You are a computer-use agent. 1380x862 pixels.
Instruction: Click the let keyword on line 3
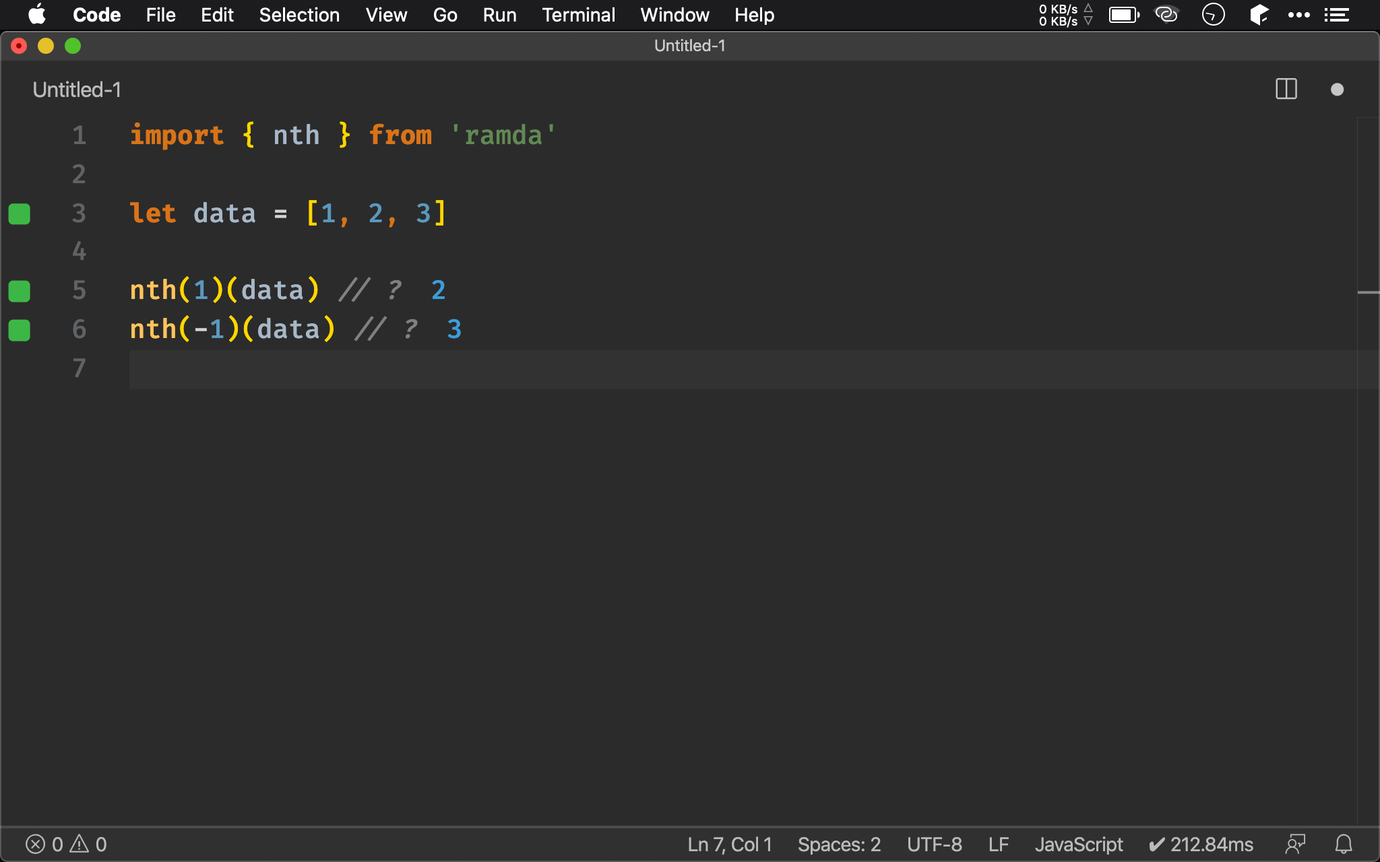click(x=153, y=213)
